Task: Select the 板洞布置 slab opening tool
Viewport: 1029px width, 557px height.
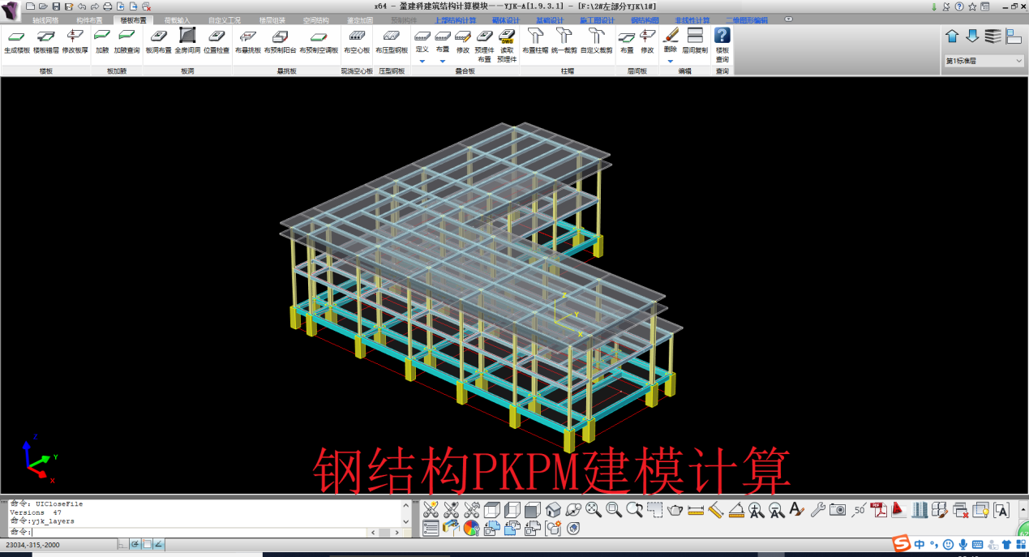Action: point(159,41)
